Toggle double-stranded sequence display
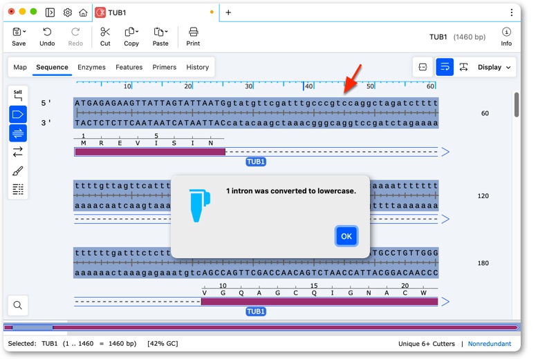The height and width of the screenshot is (359, 547). [x=18, y=133]
